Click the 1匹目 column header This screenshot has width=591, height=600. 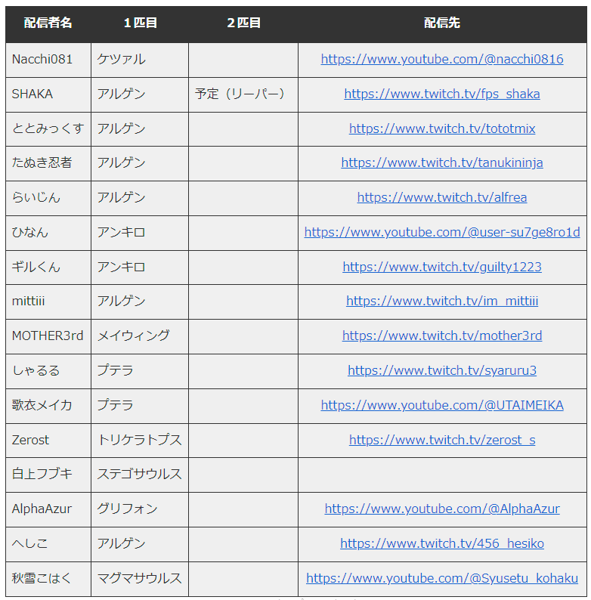pyautogui.click(x=140, y=23)
